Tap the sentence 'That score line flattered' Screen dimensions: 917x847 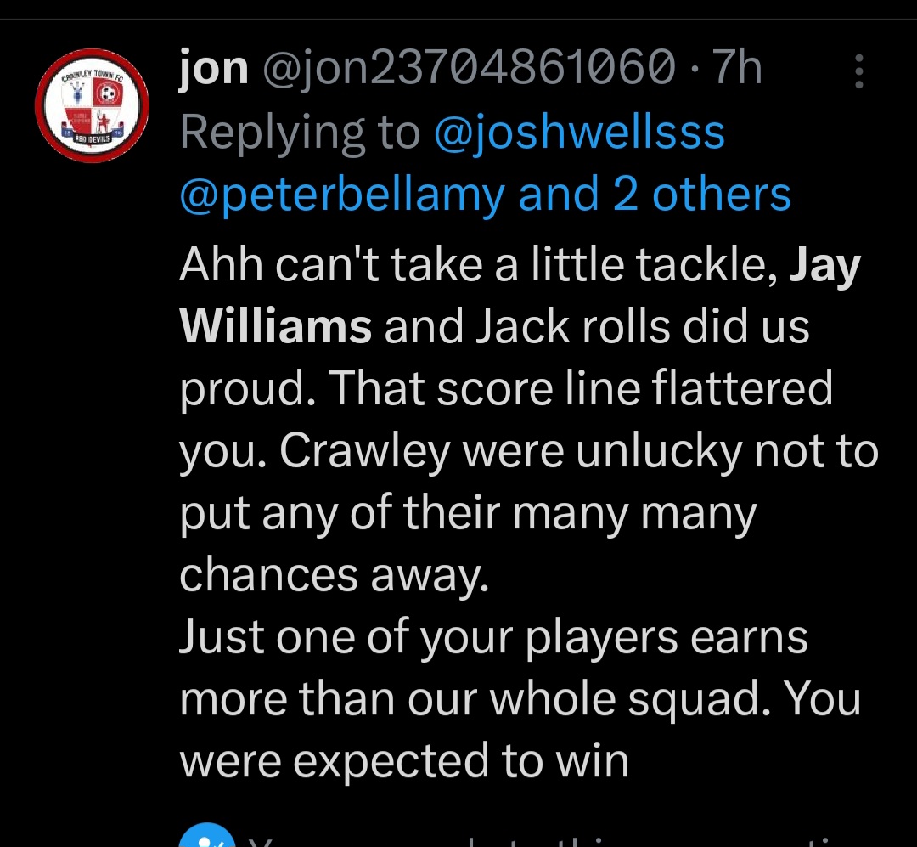pyautogui.click(x=582, y=389)
